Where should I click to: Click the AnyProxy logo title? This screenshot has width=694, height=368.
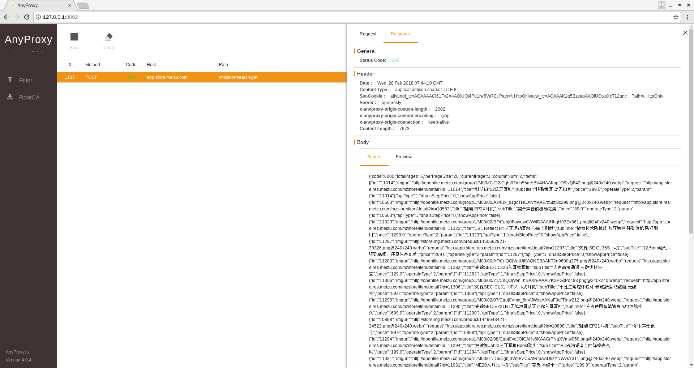point(29,39)
